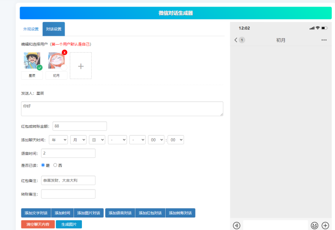This screenshot has height=230, width=335.
Task: Click 添加文字对话 button
Action: point(36,213)
